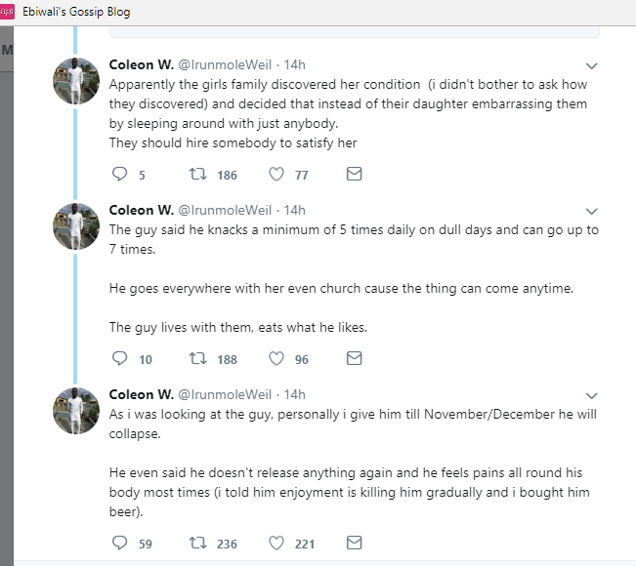Open Coleon W. profile name on first tweet
The image size is (636, 566).
(141, 65)
